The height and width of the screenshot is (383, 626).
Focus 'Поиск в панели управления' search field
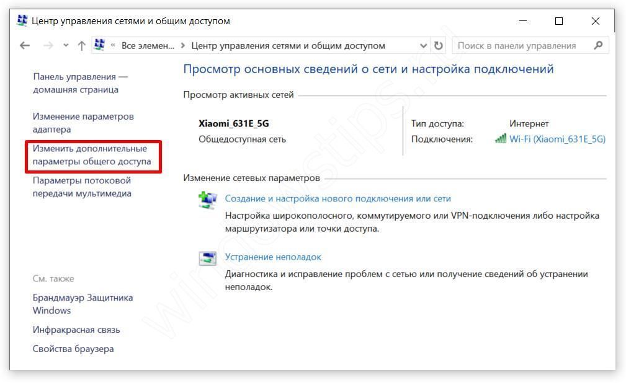click(530, 45)
